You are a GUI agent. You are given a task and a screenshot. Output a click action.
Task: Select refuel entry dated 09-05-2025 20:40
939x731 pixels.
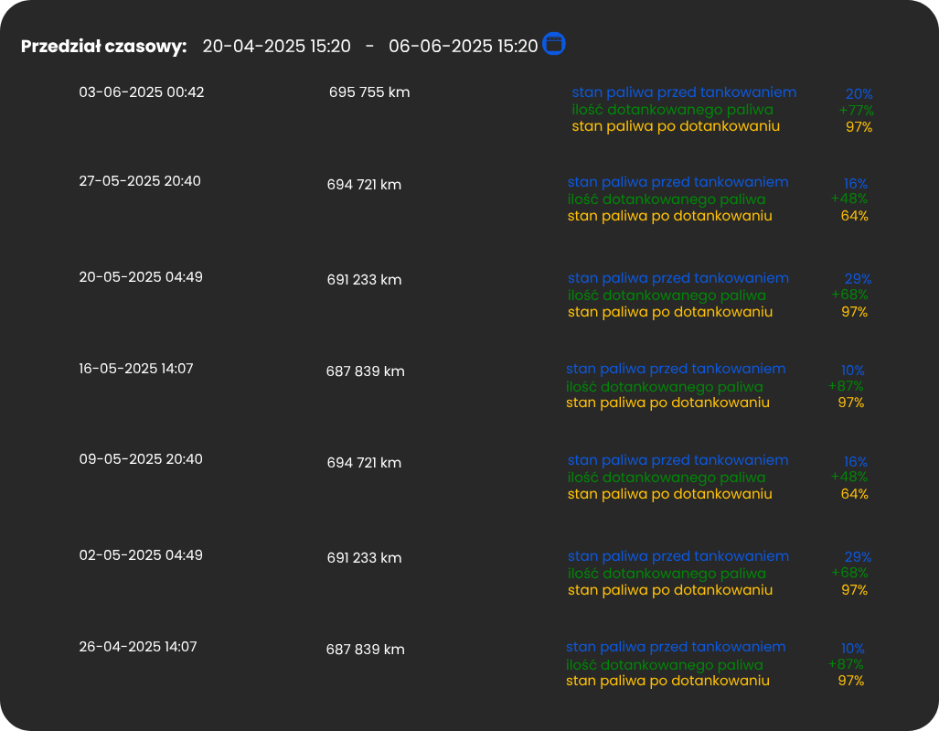pyautogui.click(x=141, y=459)
